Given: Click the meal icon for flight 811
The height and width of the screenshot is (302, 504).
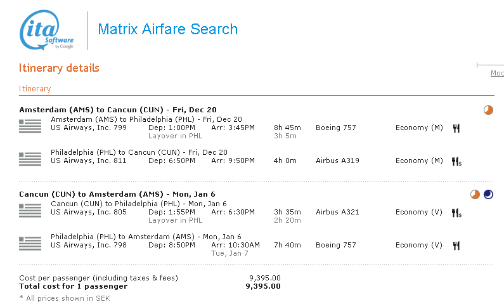Looking at the screenshot, I should pyautogui.click(x=456, y=161).
